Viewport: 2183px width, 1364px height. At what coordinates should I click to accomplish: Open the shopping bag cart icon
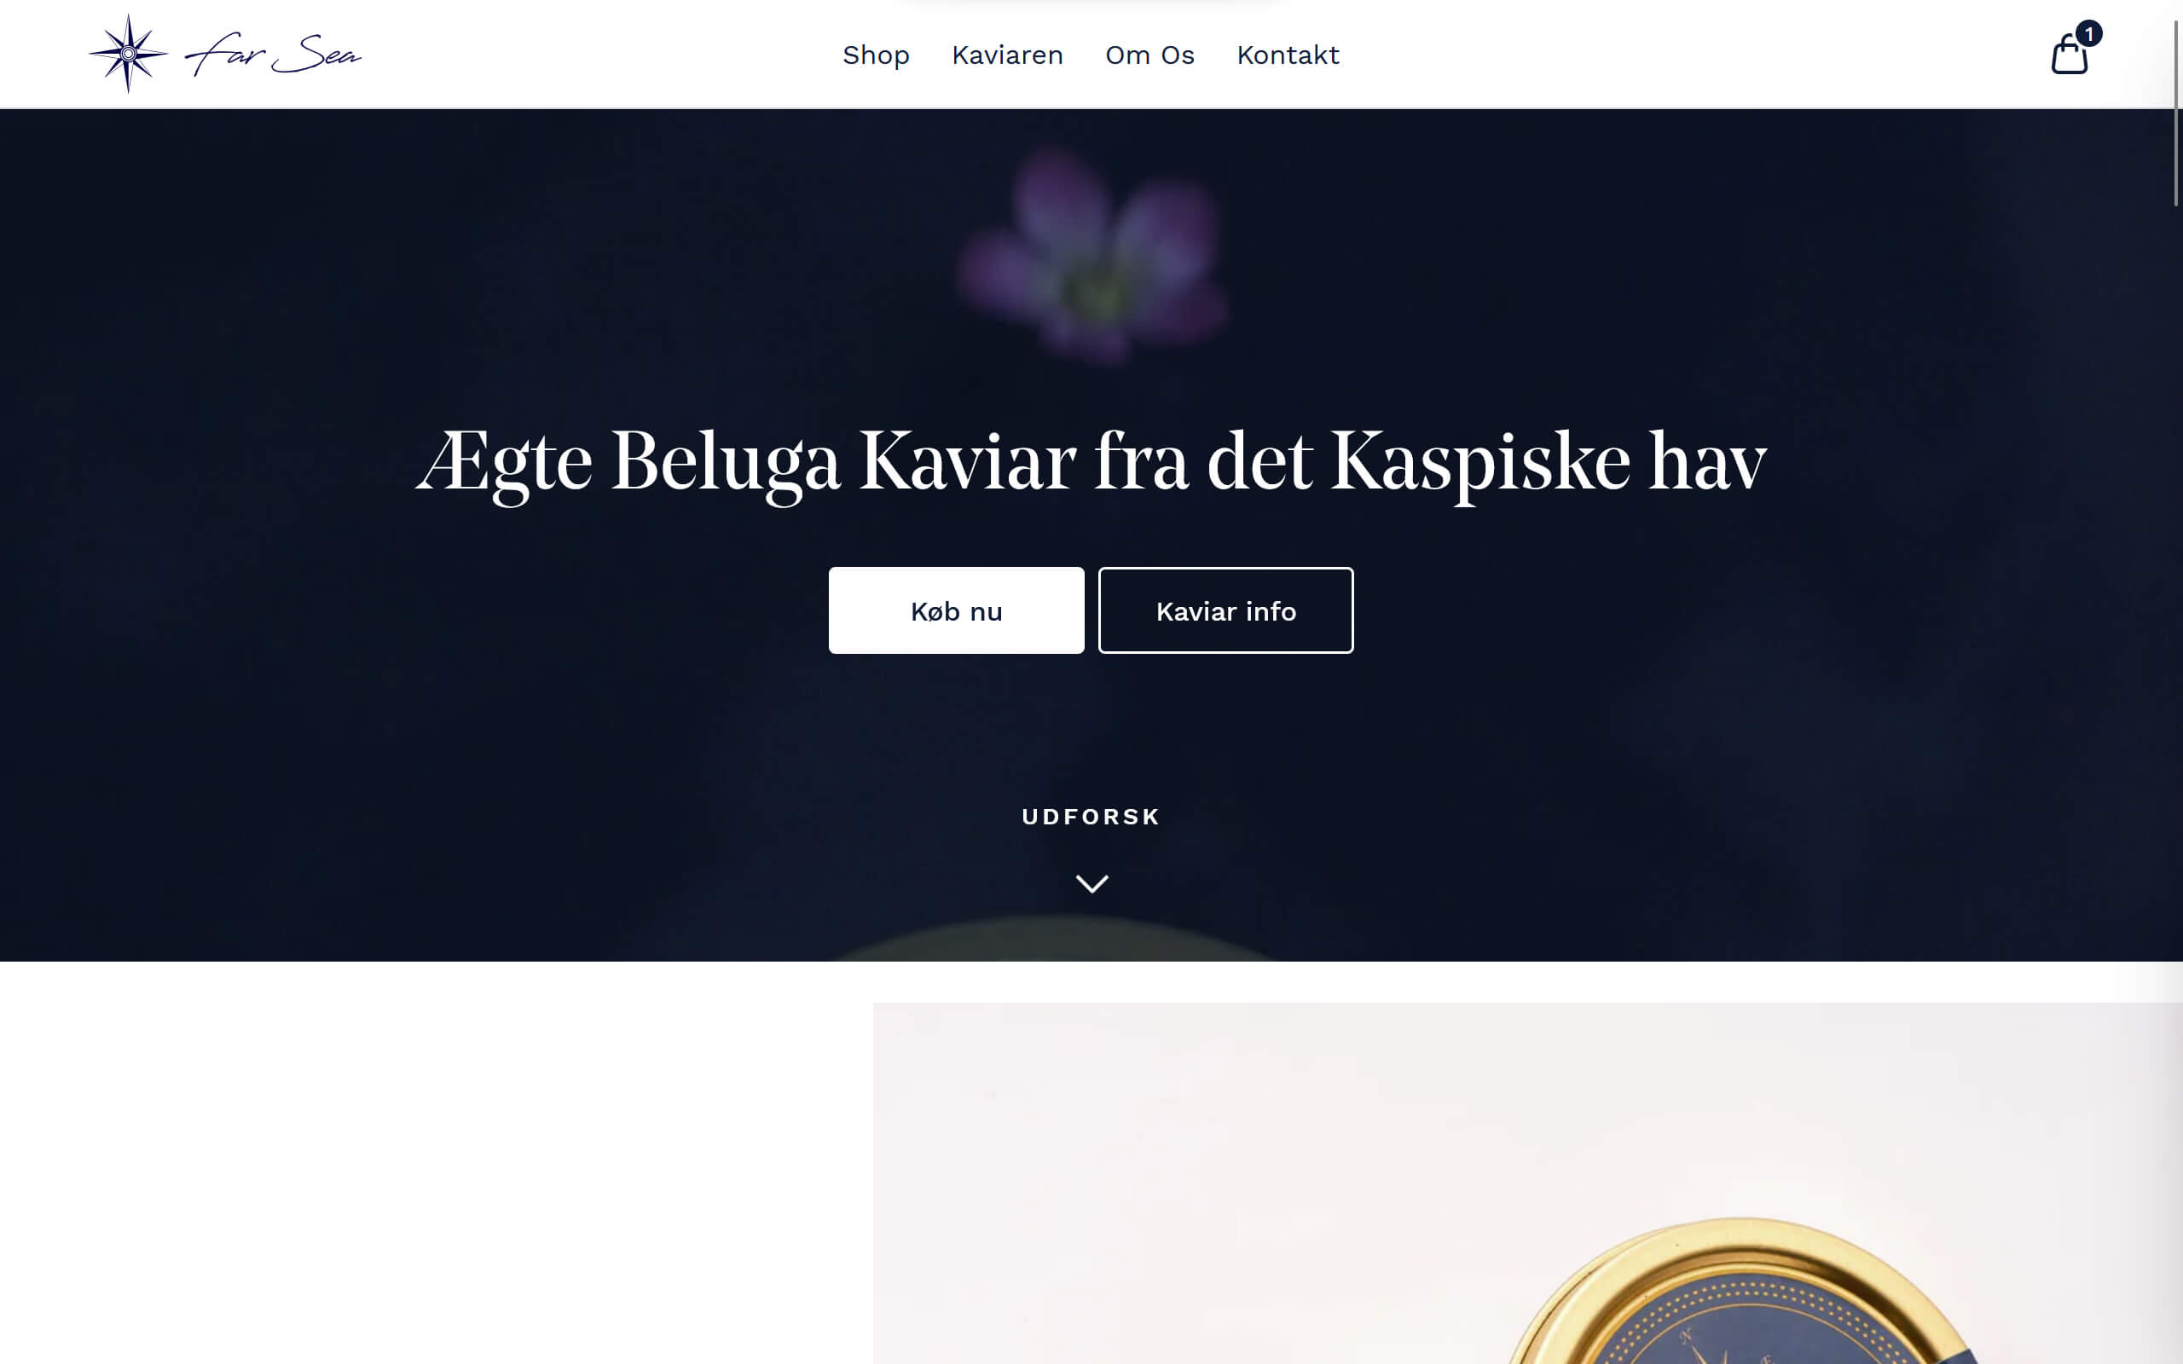2069,54
